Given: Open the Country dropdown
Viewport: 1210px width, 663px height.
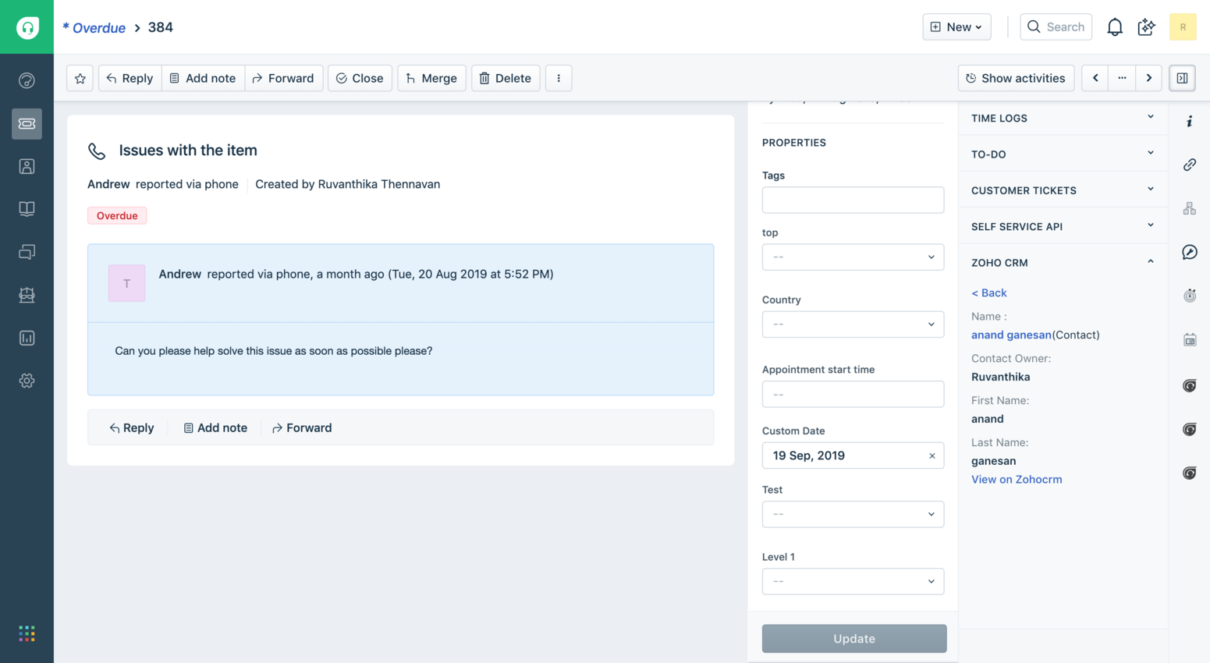Looking at the screenshot, I should pyautogui.click(x=853, y=324).
